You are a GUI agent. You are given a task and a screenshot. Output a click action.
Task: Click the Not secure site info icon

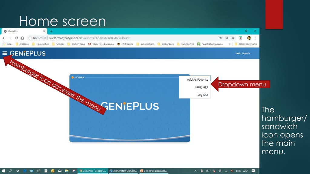(x=30, y=38)
